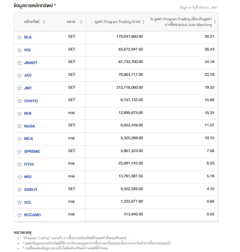The image size is (240, 252).
Task: Click the 25,091,410.00 value cell
Action: 131,163
